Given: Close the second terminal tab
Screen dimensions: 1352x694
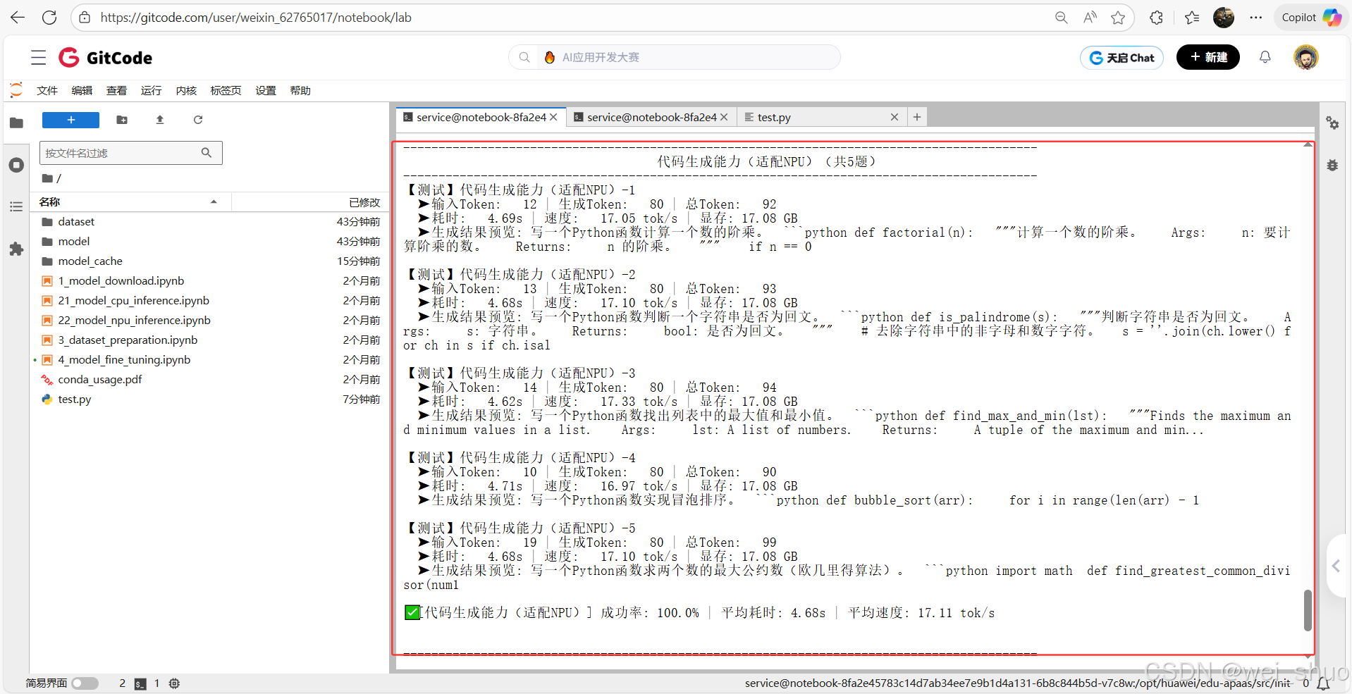Looking at the screenshot, I should coord(724,117).
